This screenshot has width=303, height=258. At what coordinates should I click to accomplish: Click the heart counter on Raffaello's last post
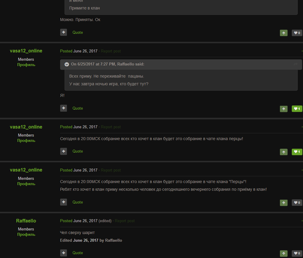297,253
